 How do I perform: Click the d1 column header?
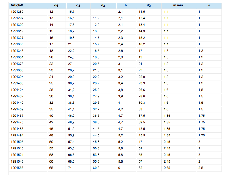tap(56, 6)
